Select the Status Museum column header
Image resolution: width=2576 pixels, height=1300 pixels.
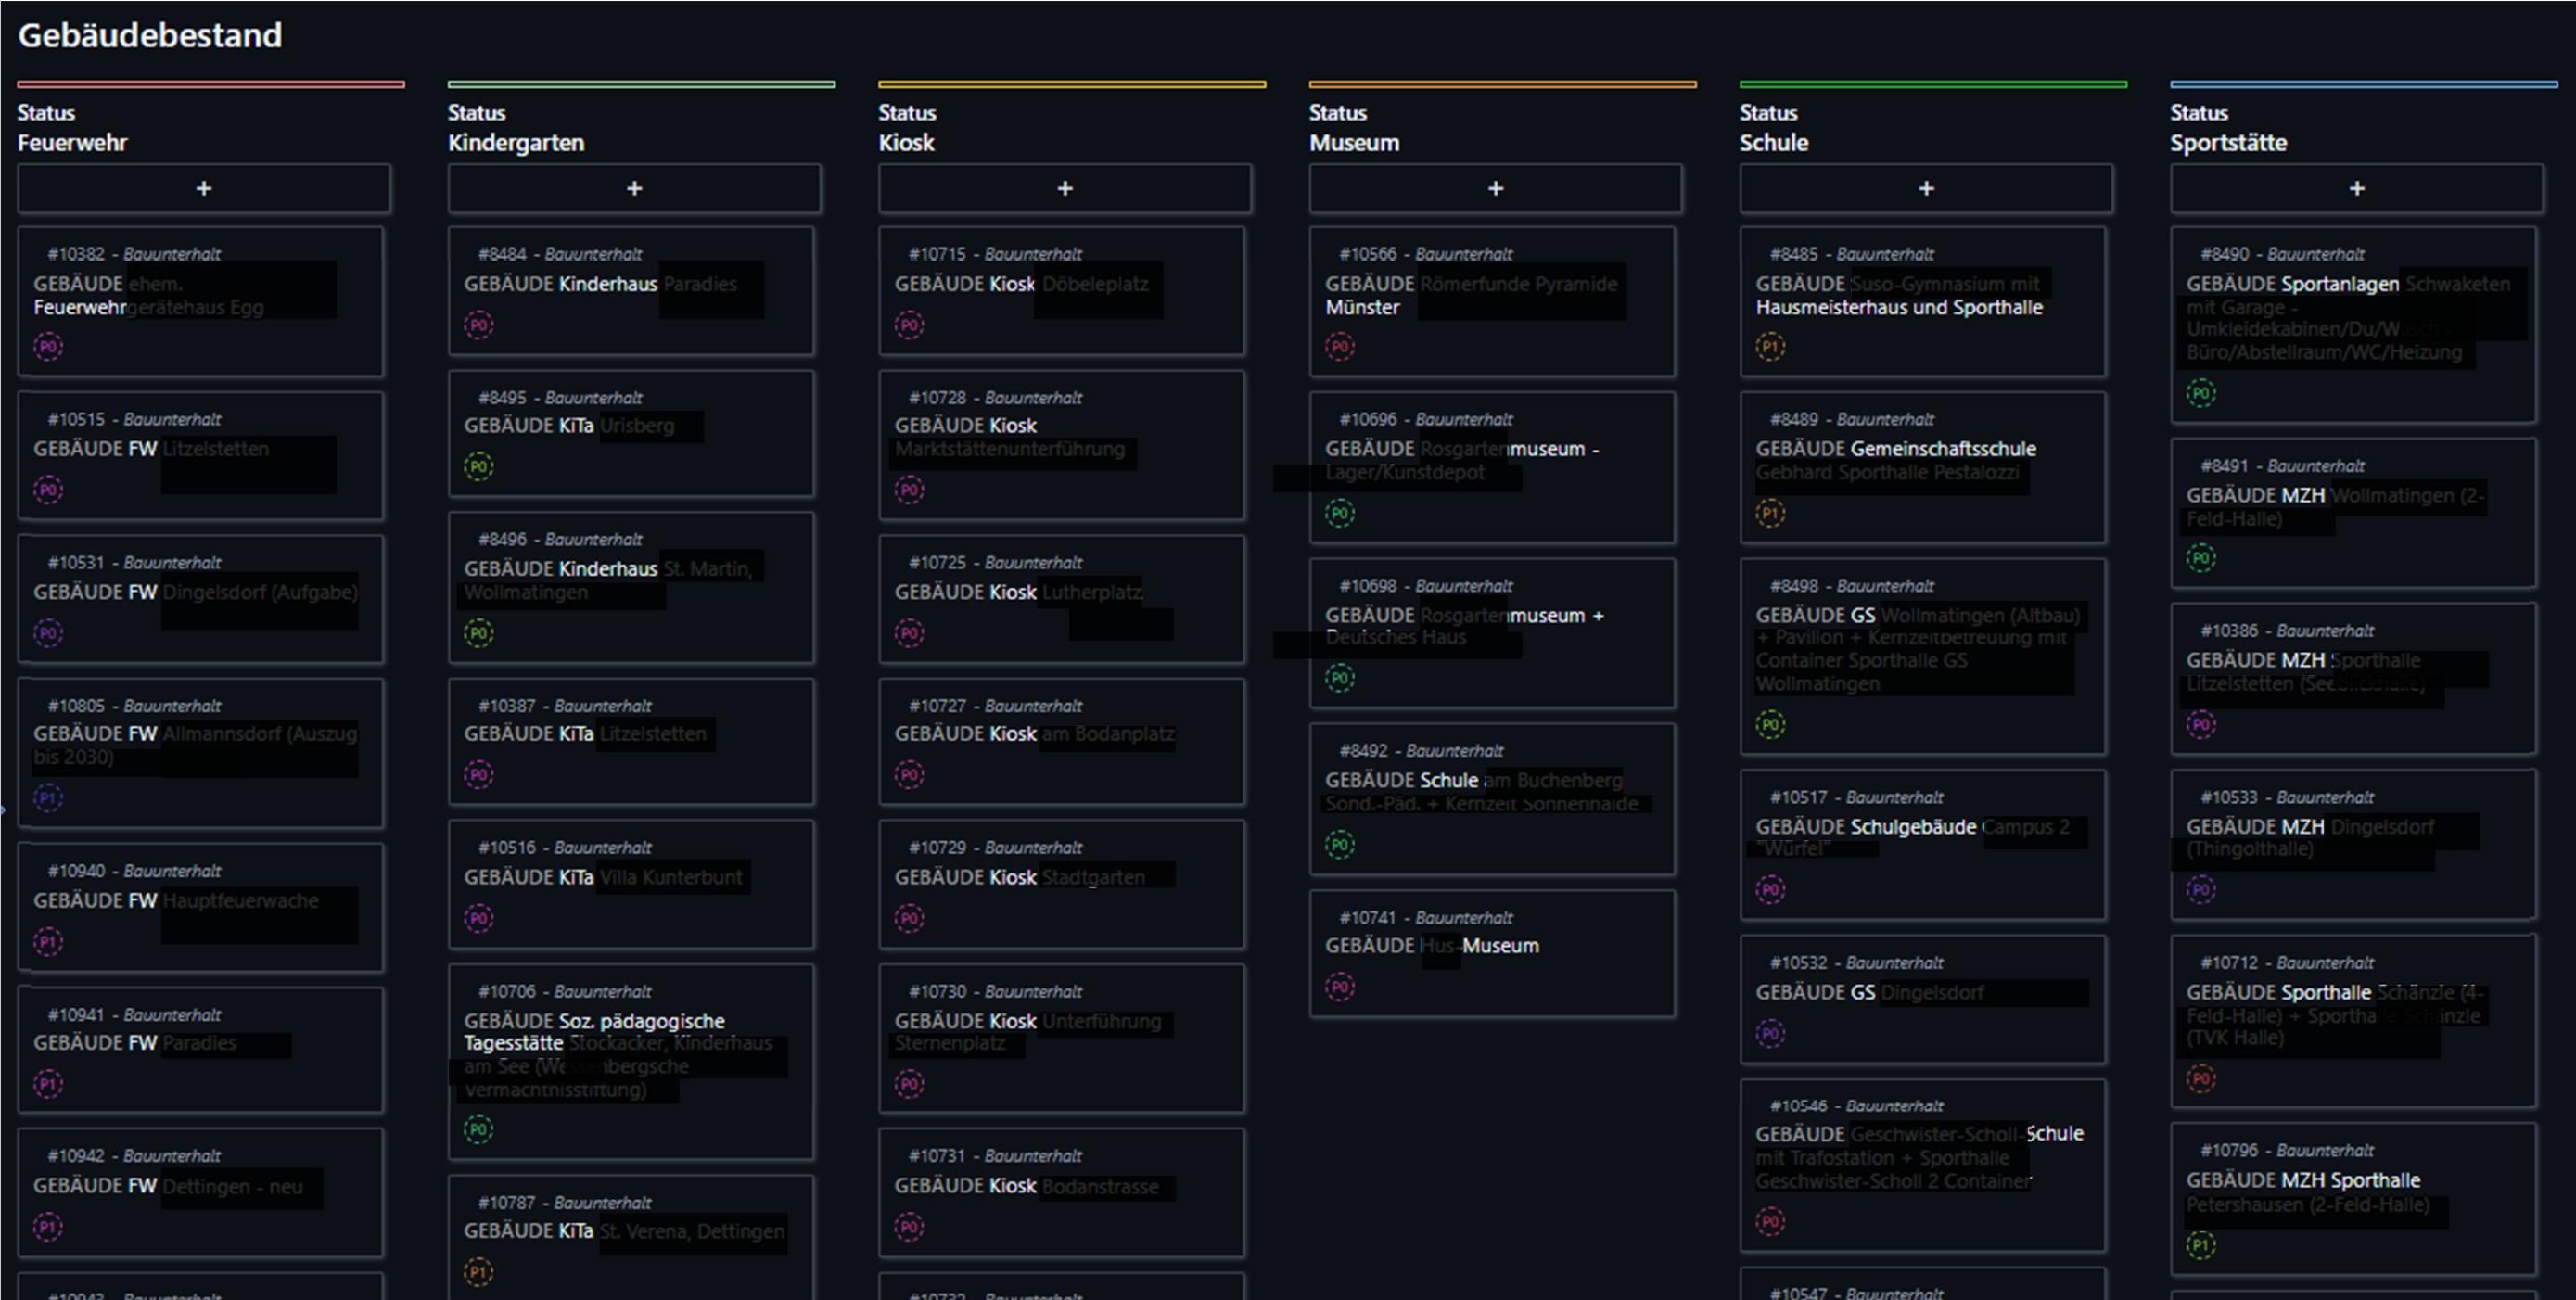(x=1354, y=128)
